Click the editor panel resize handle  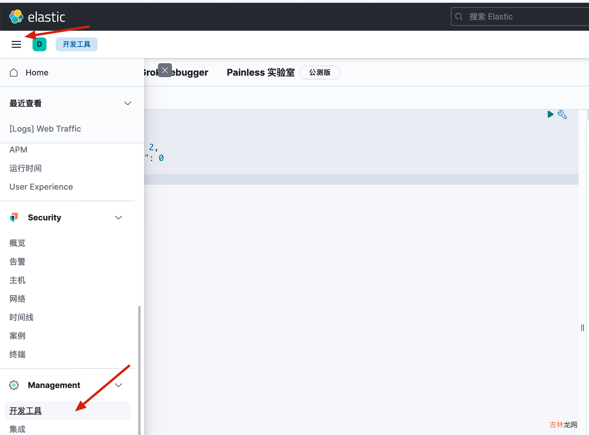click(x=583, y=328)
